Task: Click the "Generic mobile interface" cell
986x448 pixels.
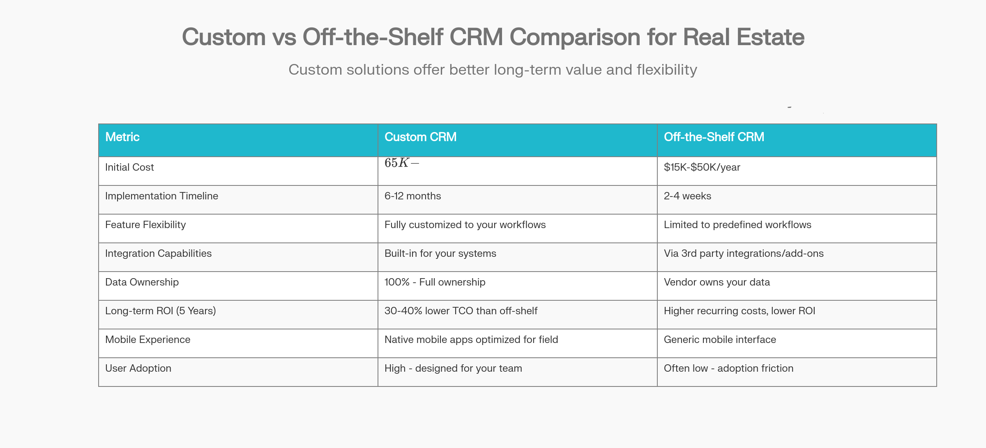Action: point(720,340)
